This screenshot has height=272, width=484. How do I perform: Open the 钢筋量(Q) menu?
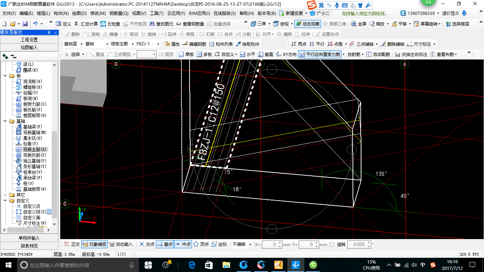click(119, 13)
